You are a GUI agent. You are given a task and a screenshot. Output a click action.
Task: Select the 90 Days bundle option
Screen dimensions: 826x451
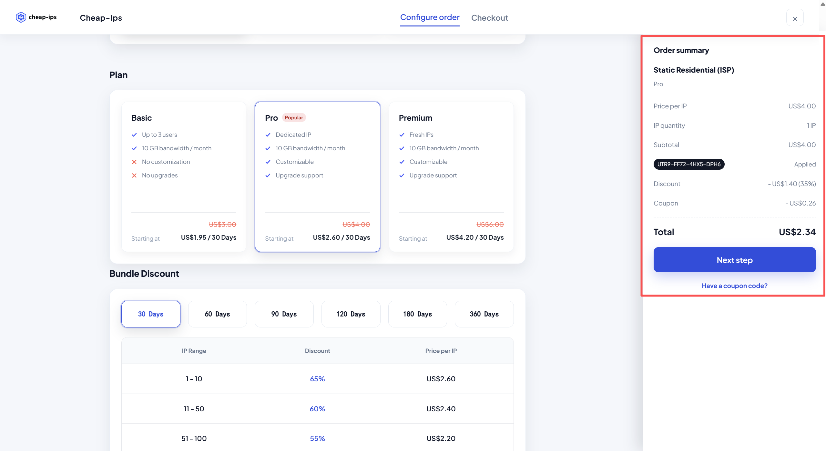(x=284, y=314)
